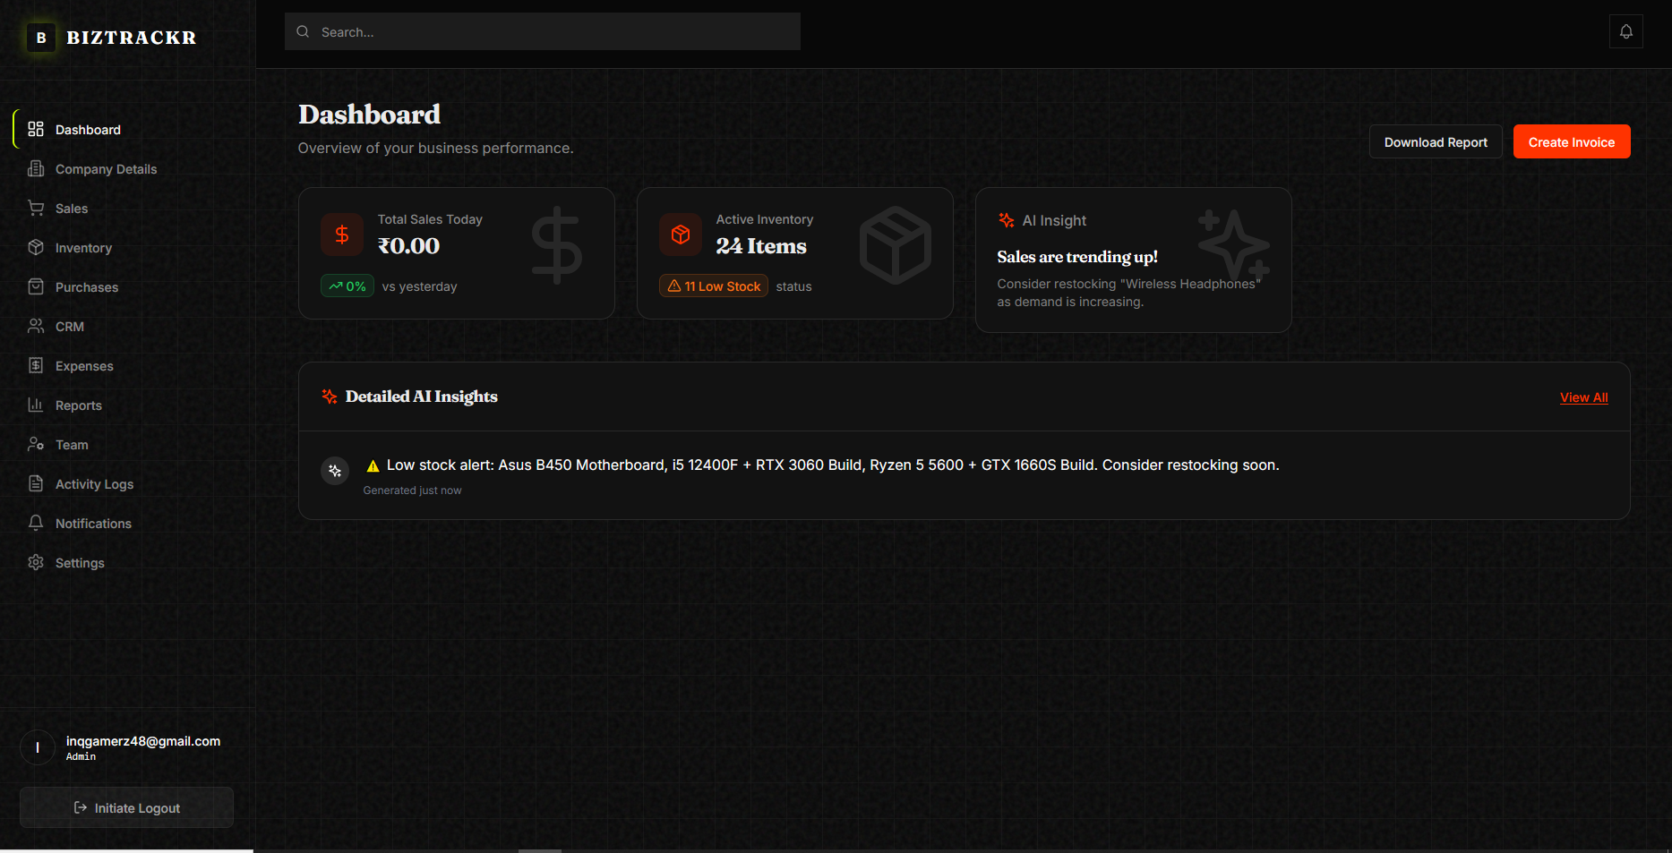Click the Reports bar chart icon

(x=36, y=405)
